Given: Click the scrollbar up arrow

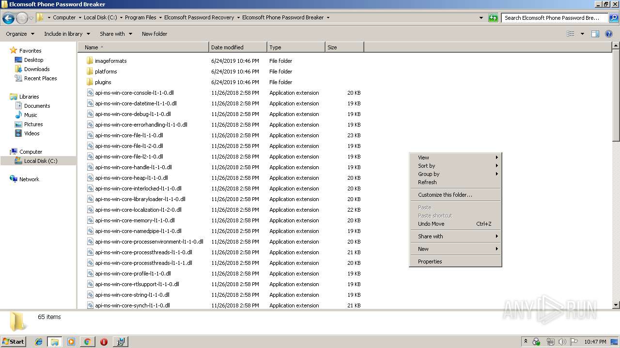Looking at the screenshot, I should (x=616, y=46).
